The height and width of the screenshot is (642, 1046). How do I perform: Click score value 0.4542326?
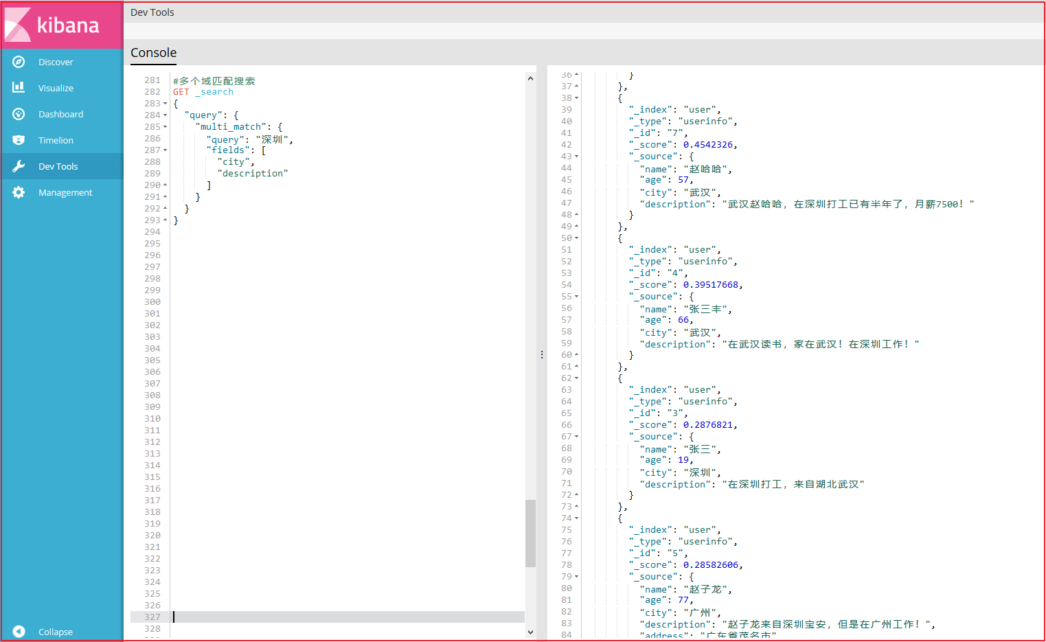pyautogui.click(x=707, y=145)
